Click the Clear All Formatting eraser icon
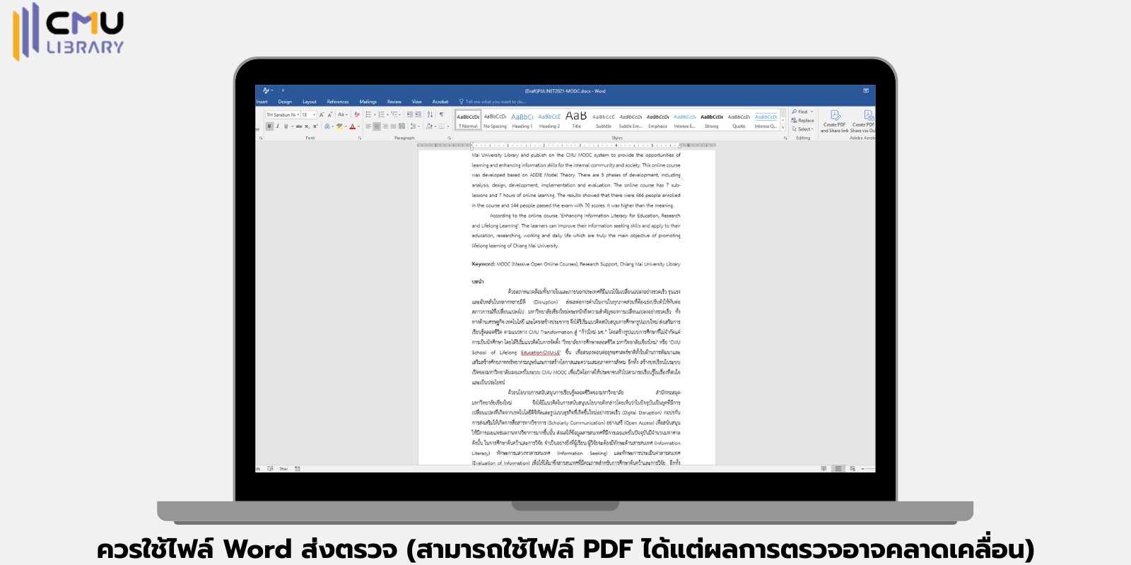This screenshot has width=1131, height=565. (x=357, y=114)
